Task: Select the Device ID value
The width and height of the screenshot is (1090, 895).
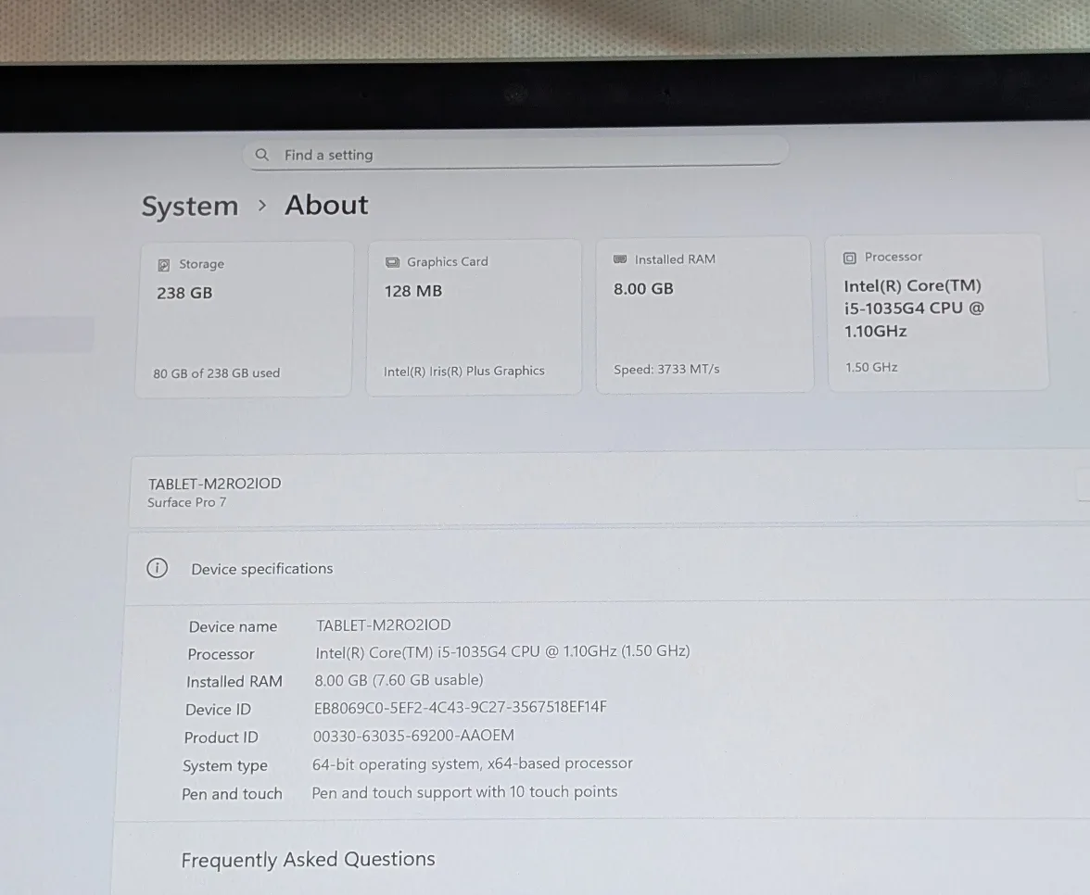Action: tap(461, 706)
